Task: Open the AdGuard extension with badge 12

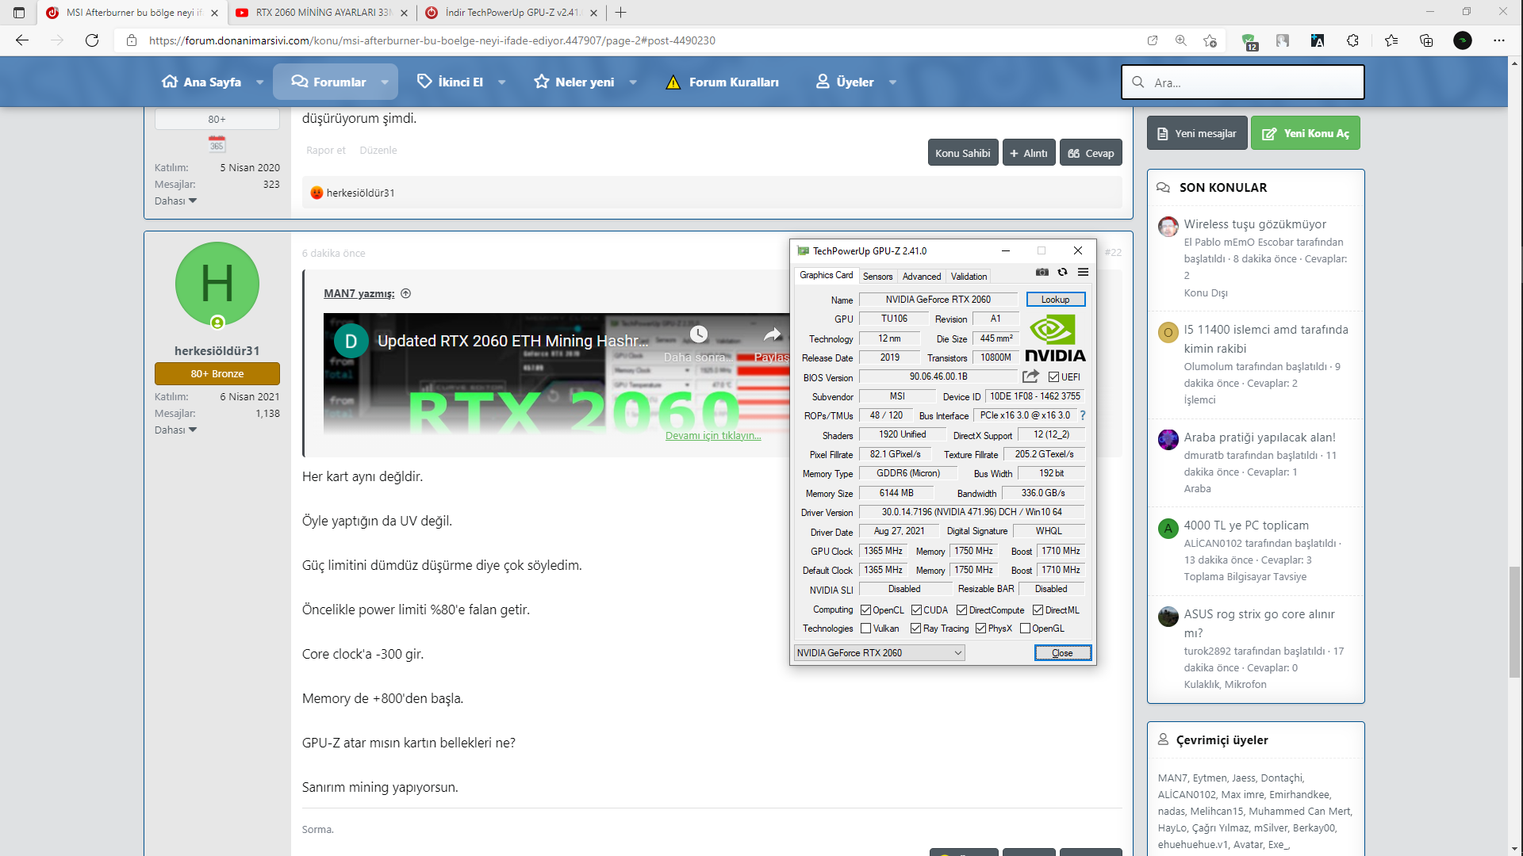Action: (x=1249, y=41)
